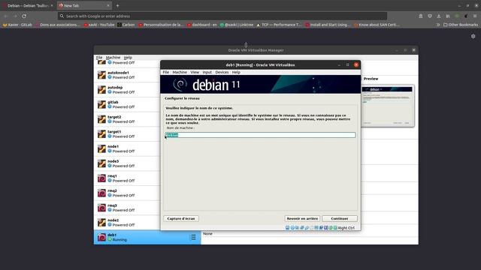The width and height of the screenshot is (481, 270).
Task: Open the @xavki | Linktree bookmark
Action: coord(237,25)
